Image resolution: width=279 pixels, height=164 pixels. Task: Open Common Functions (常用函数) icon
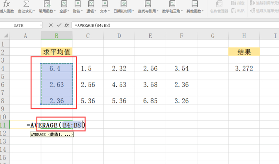(47, 4)
